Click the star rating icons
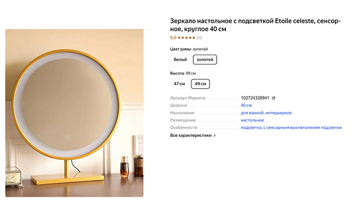 point(187,37)
